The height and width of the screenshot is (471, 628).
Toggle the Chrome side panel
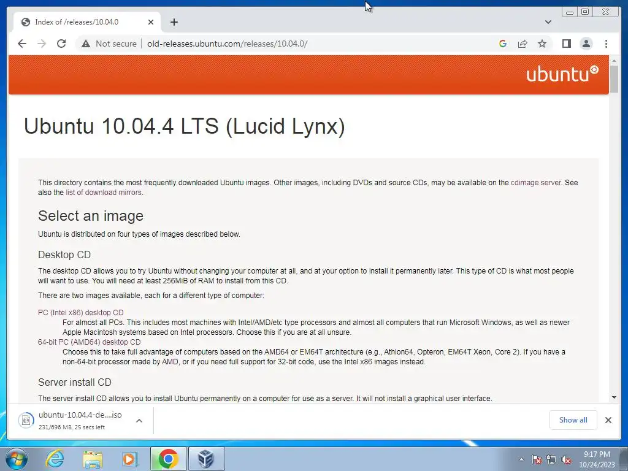(566, 44)
